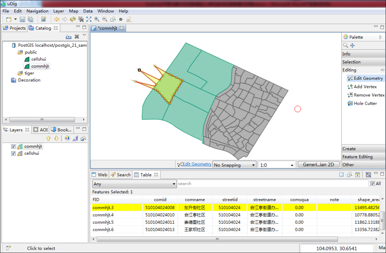Open the File menu
The image size is (386, 253).
[6, 11]
